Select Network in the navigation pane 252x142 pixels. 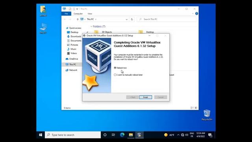click(x=71, y=70)
